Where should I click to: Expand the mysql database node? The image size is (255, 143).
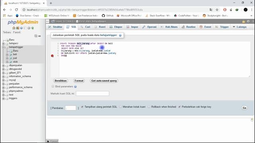tap(4, 80)
